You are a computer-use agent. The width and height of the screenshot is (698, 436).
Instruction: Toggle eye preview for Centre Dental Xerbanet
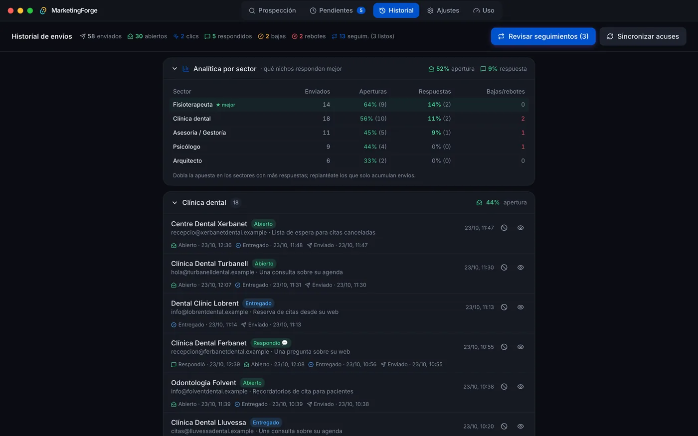[521, 228]
